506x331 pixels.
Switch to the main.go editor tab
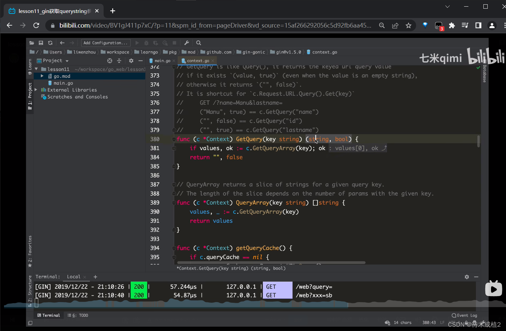[162, 61]
